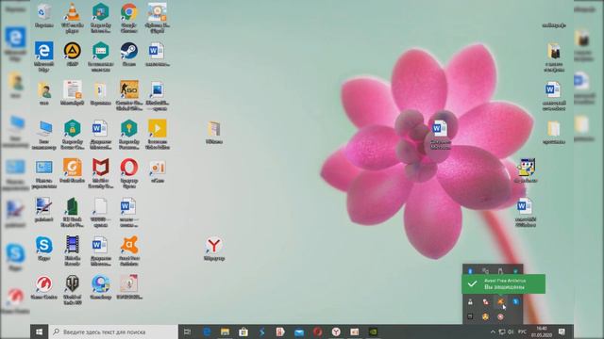Image resolution: width=604 pixels, height=339 pixels.
Task: Open Microsoft Store from the taskbar
Action: pos(243,331)
